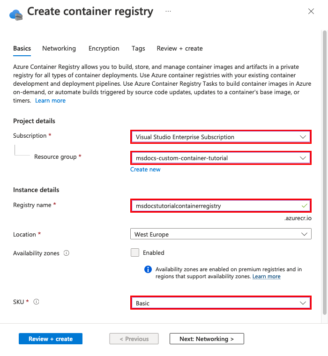Open the ellipsis more options menu

pyautogui.click(x=168, y=11)
